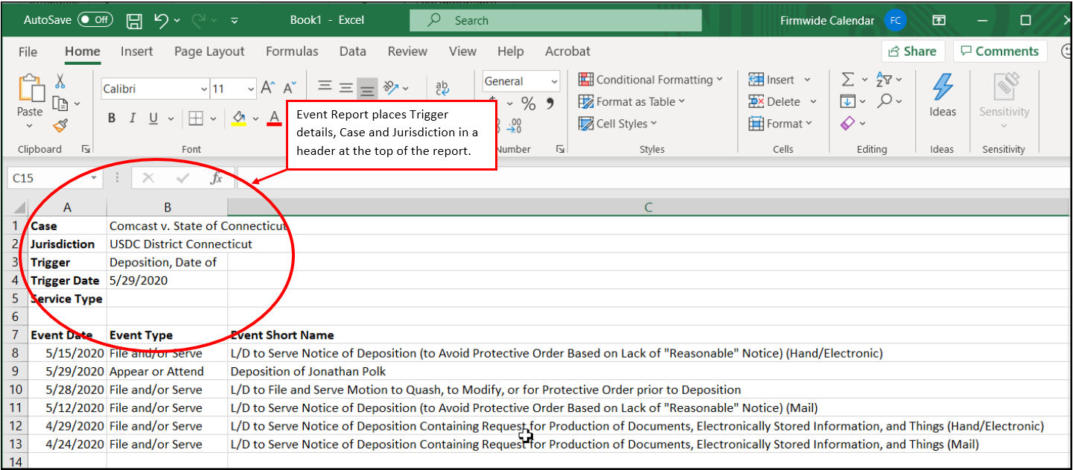Toggle Underline formatting

[153, 118]
